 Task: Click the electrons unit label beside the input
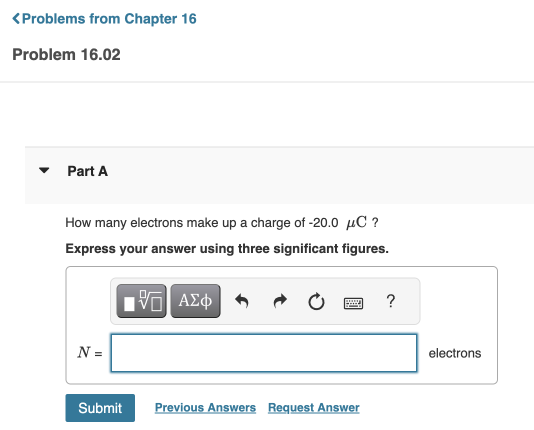tap(454, 353)
